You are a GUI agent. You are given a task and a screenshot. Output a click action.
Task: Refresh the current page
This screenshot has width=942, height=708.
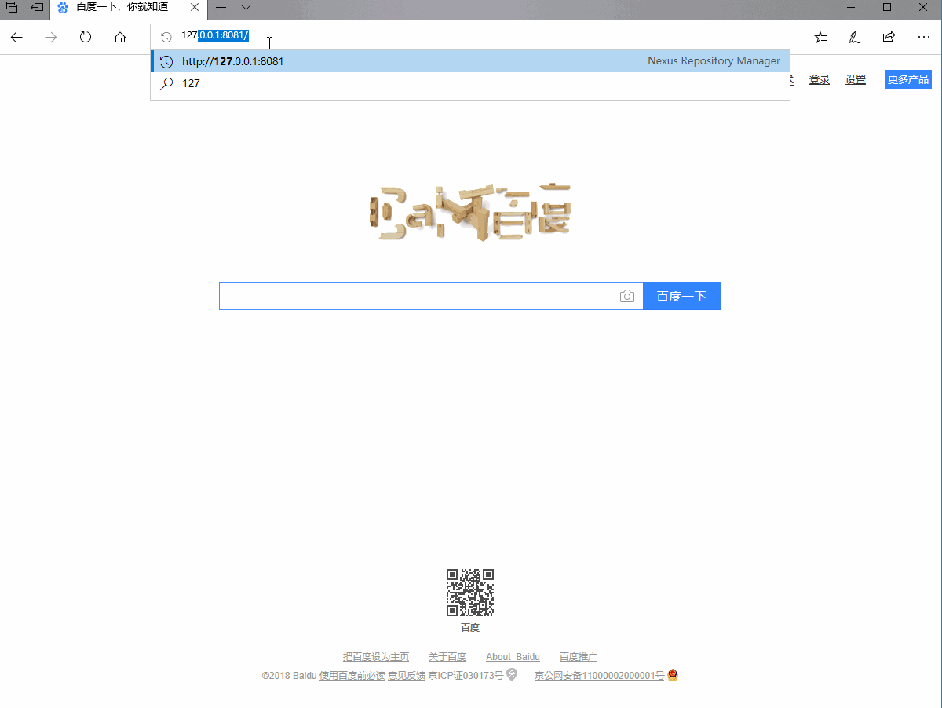tap(86, 37)
